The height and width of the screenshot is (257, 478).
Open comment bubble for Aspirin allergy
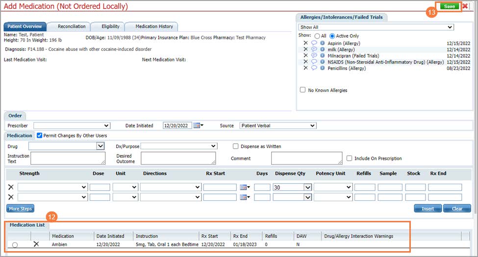tap(314, 43)
